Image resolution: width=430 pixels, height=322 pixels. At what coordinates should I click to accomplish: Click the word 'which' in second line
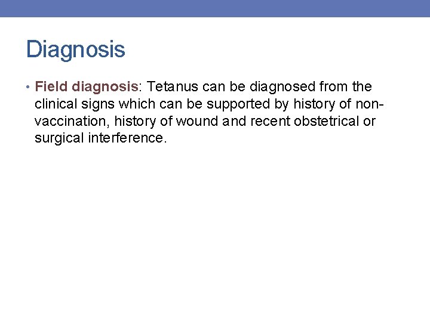136,104
